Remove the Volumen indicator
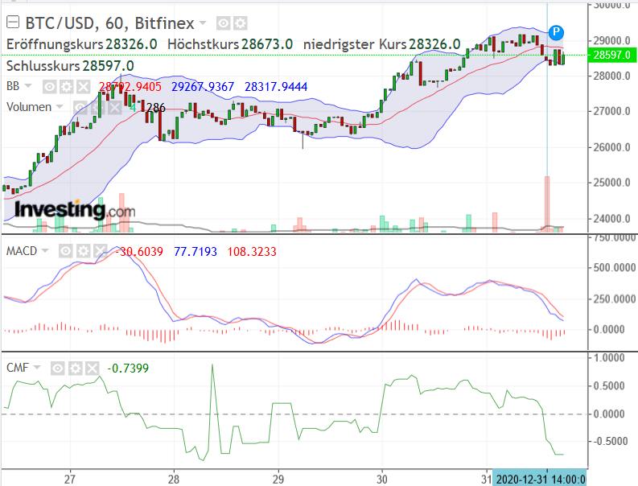 [114, 108]
